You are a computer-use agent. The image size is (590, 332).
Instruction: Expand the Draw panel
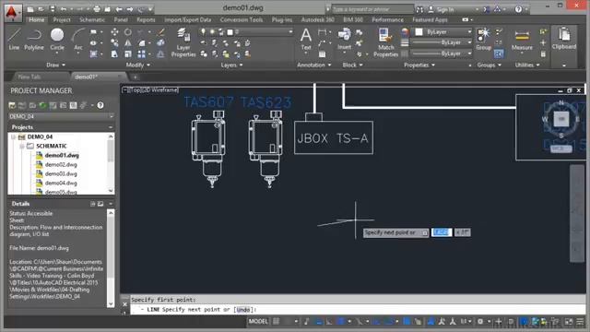[x=55, y=65]
